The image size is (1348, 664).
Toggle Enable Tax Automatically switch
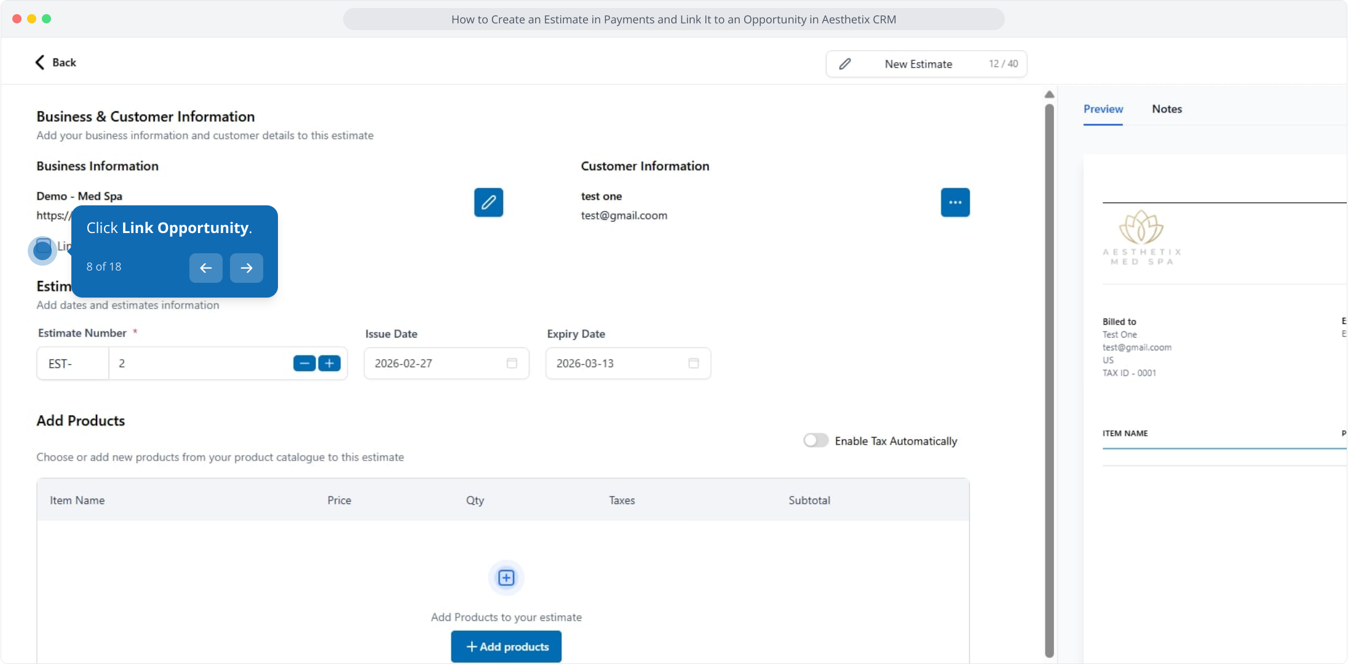point(815,441)
